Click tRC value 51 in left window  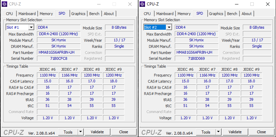48,106
